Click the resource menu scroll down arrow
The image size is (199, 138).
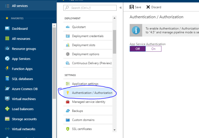pyautogui.click(x=115, y=130)
